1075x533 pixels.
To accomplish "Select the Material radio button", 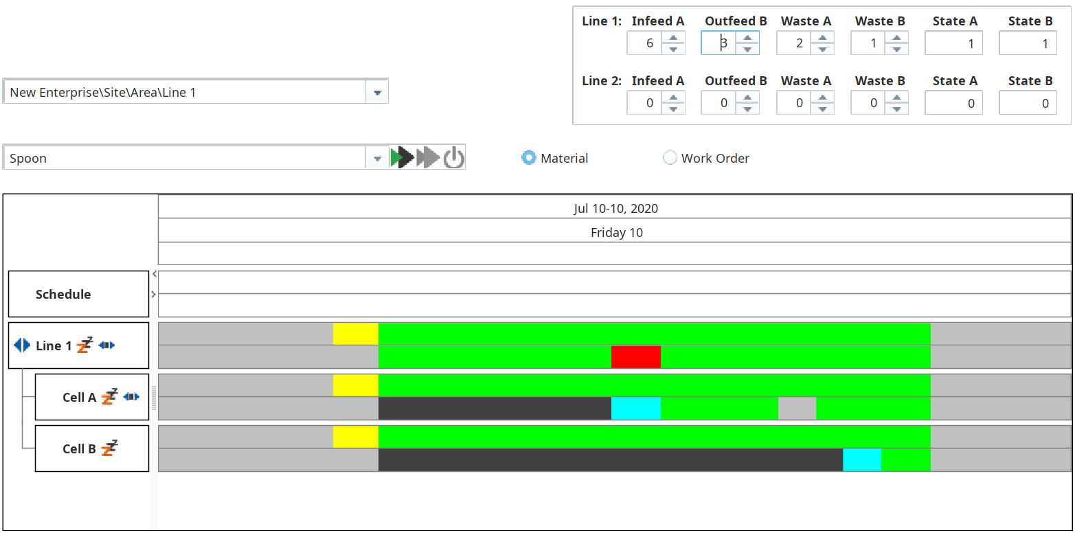I will point(528,158).
